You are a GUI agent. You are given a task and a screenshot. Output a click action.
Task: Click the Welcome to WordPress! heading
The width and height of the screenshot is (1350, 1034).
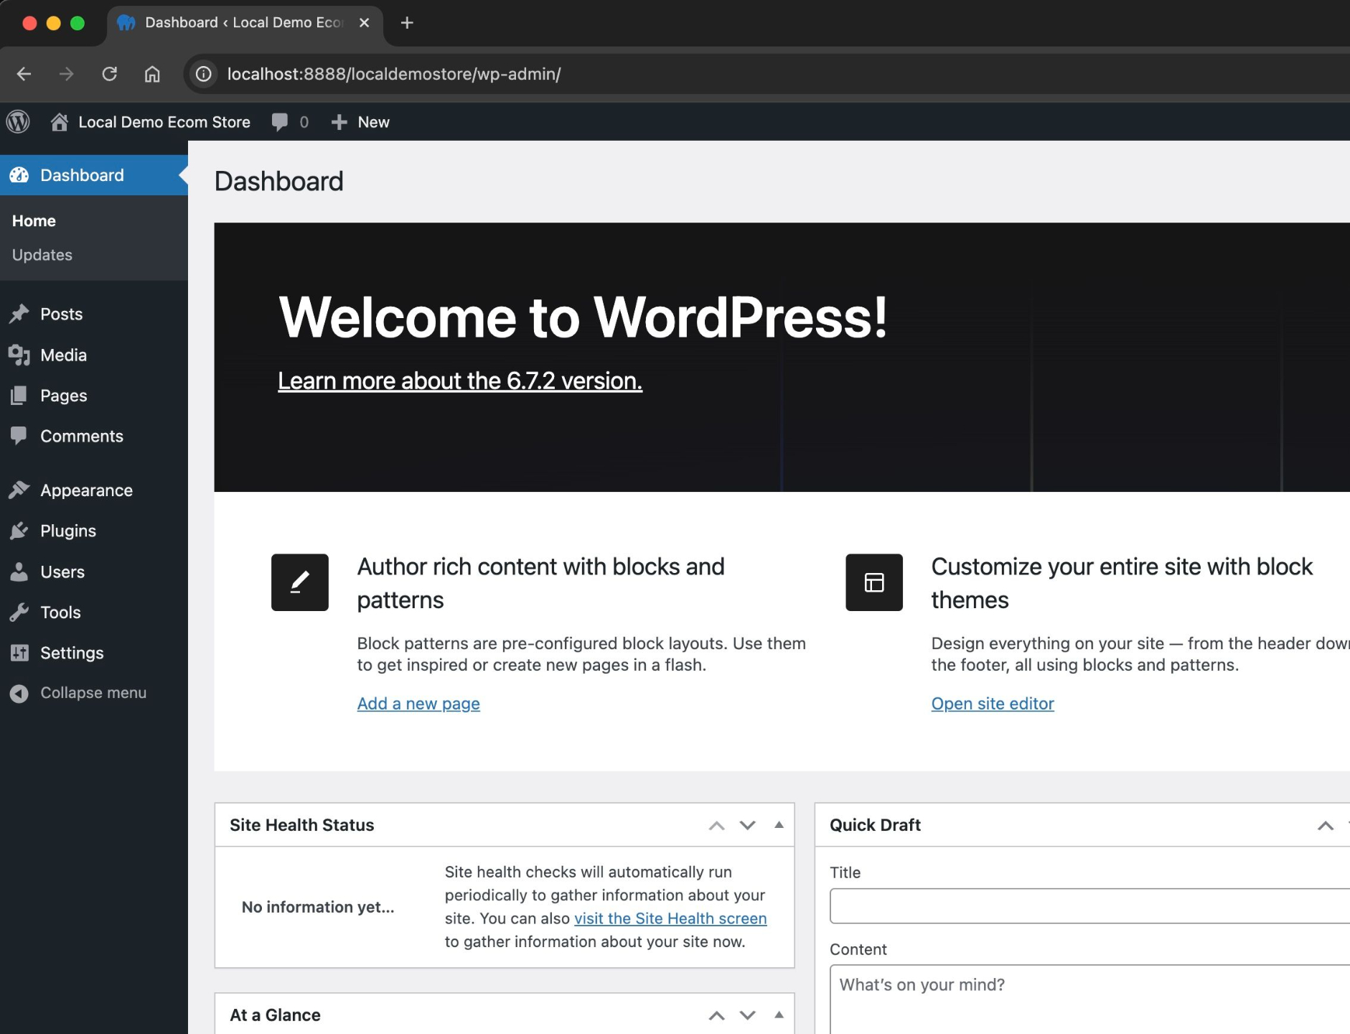pyautogui.click(x=583, y=317)
